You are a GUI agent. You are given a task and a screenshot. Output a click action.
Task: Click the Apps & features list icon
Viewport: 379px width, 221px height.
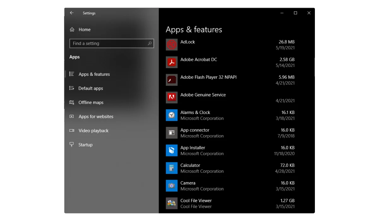tap(72, 74)
